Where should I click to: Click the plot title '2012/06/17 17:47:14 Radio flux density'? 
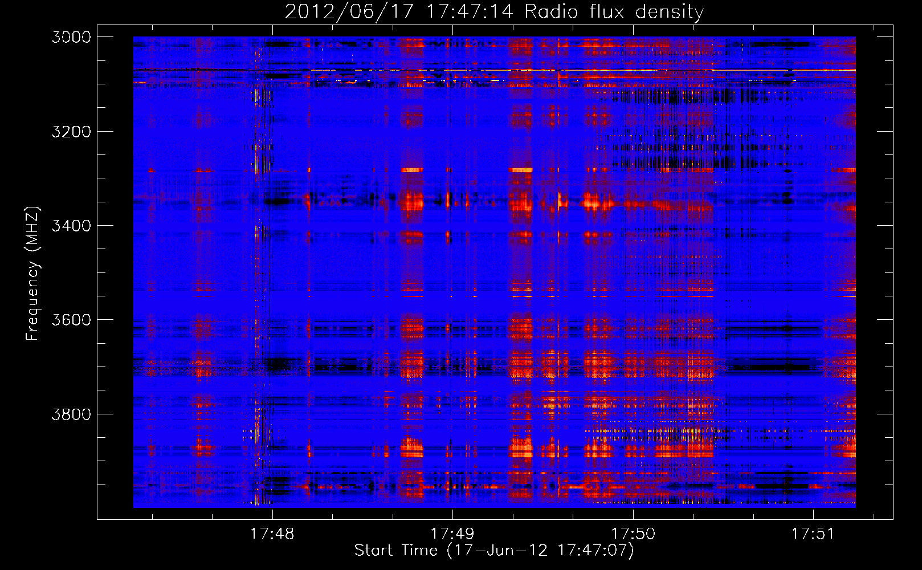coord(494,12)
